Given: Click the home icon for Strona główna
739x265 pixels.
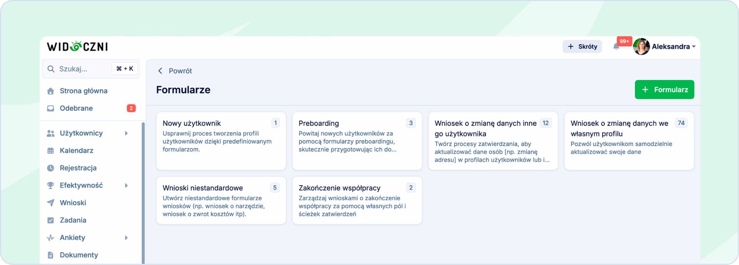Looking at the screenshot, I should (x=50, y=91).
